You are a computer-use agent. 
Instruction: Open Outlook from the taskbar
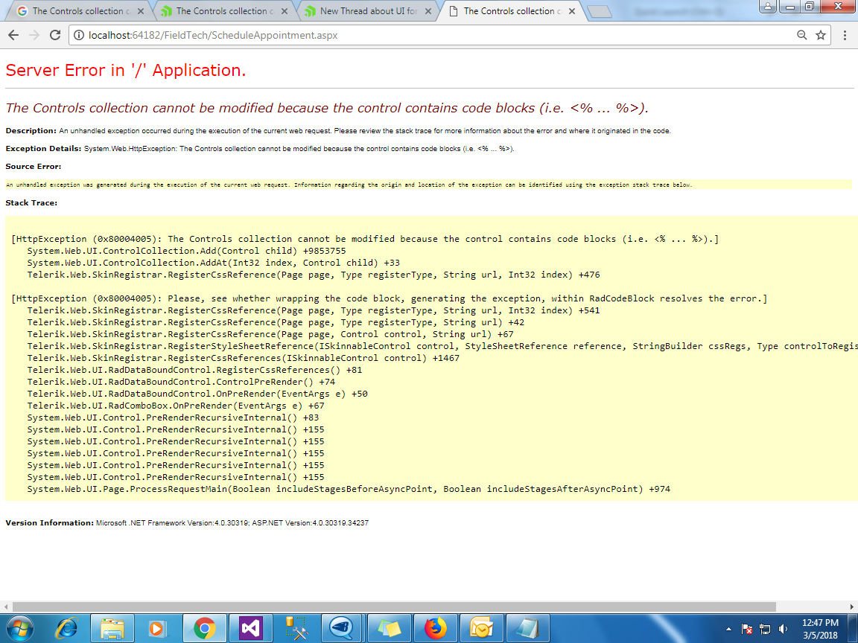click(x=482, y=629)
